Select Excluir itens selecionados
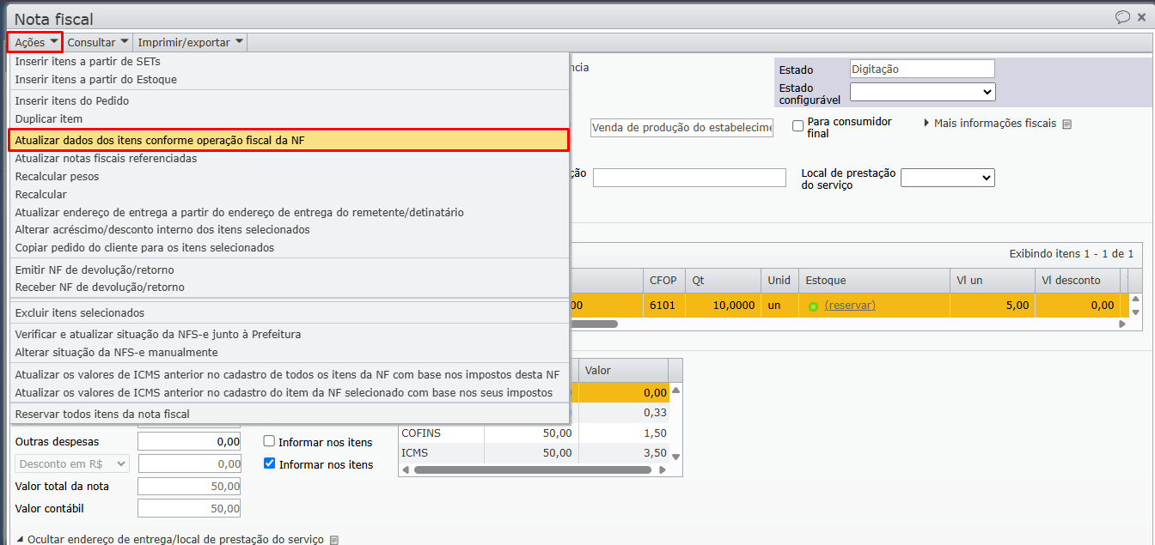The image size is (1155, 545). (x=290, y=313)
